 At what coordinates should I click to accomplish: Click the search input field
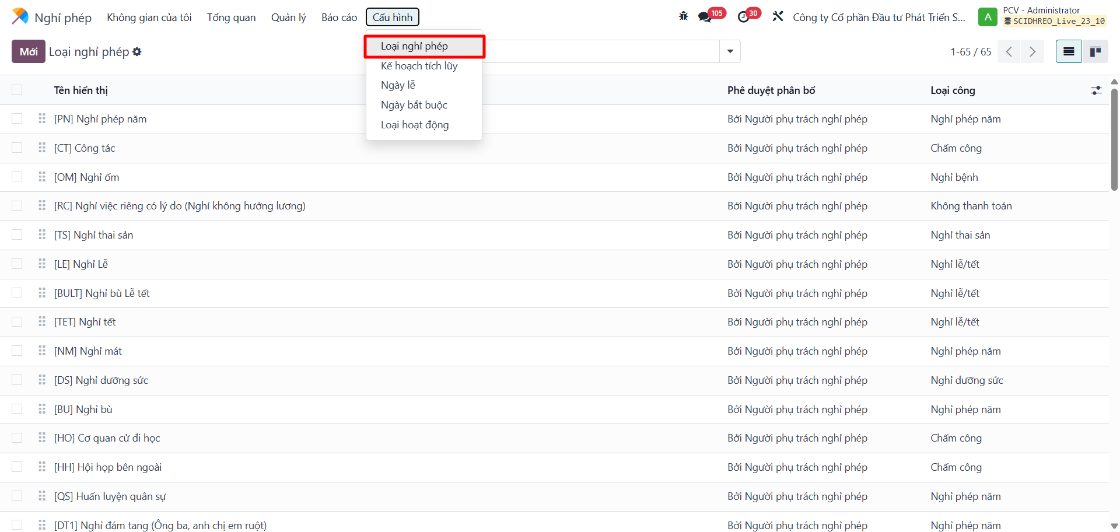[x=601, y=51]
